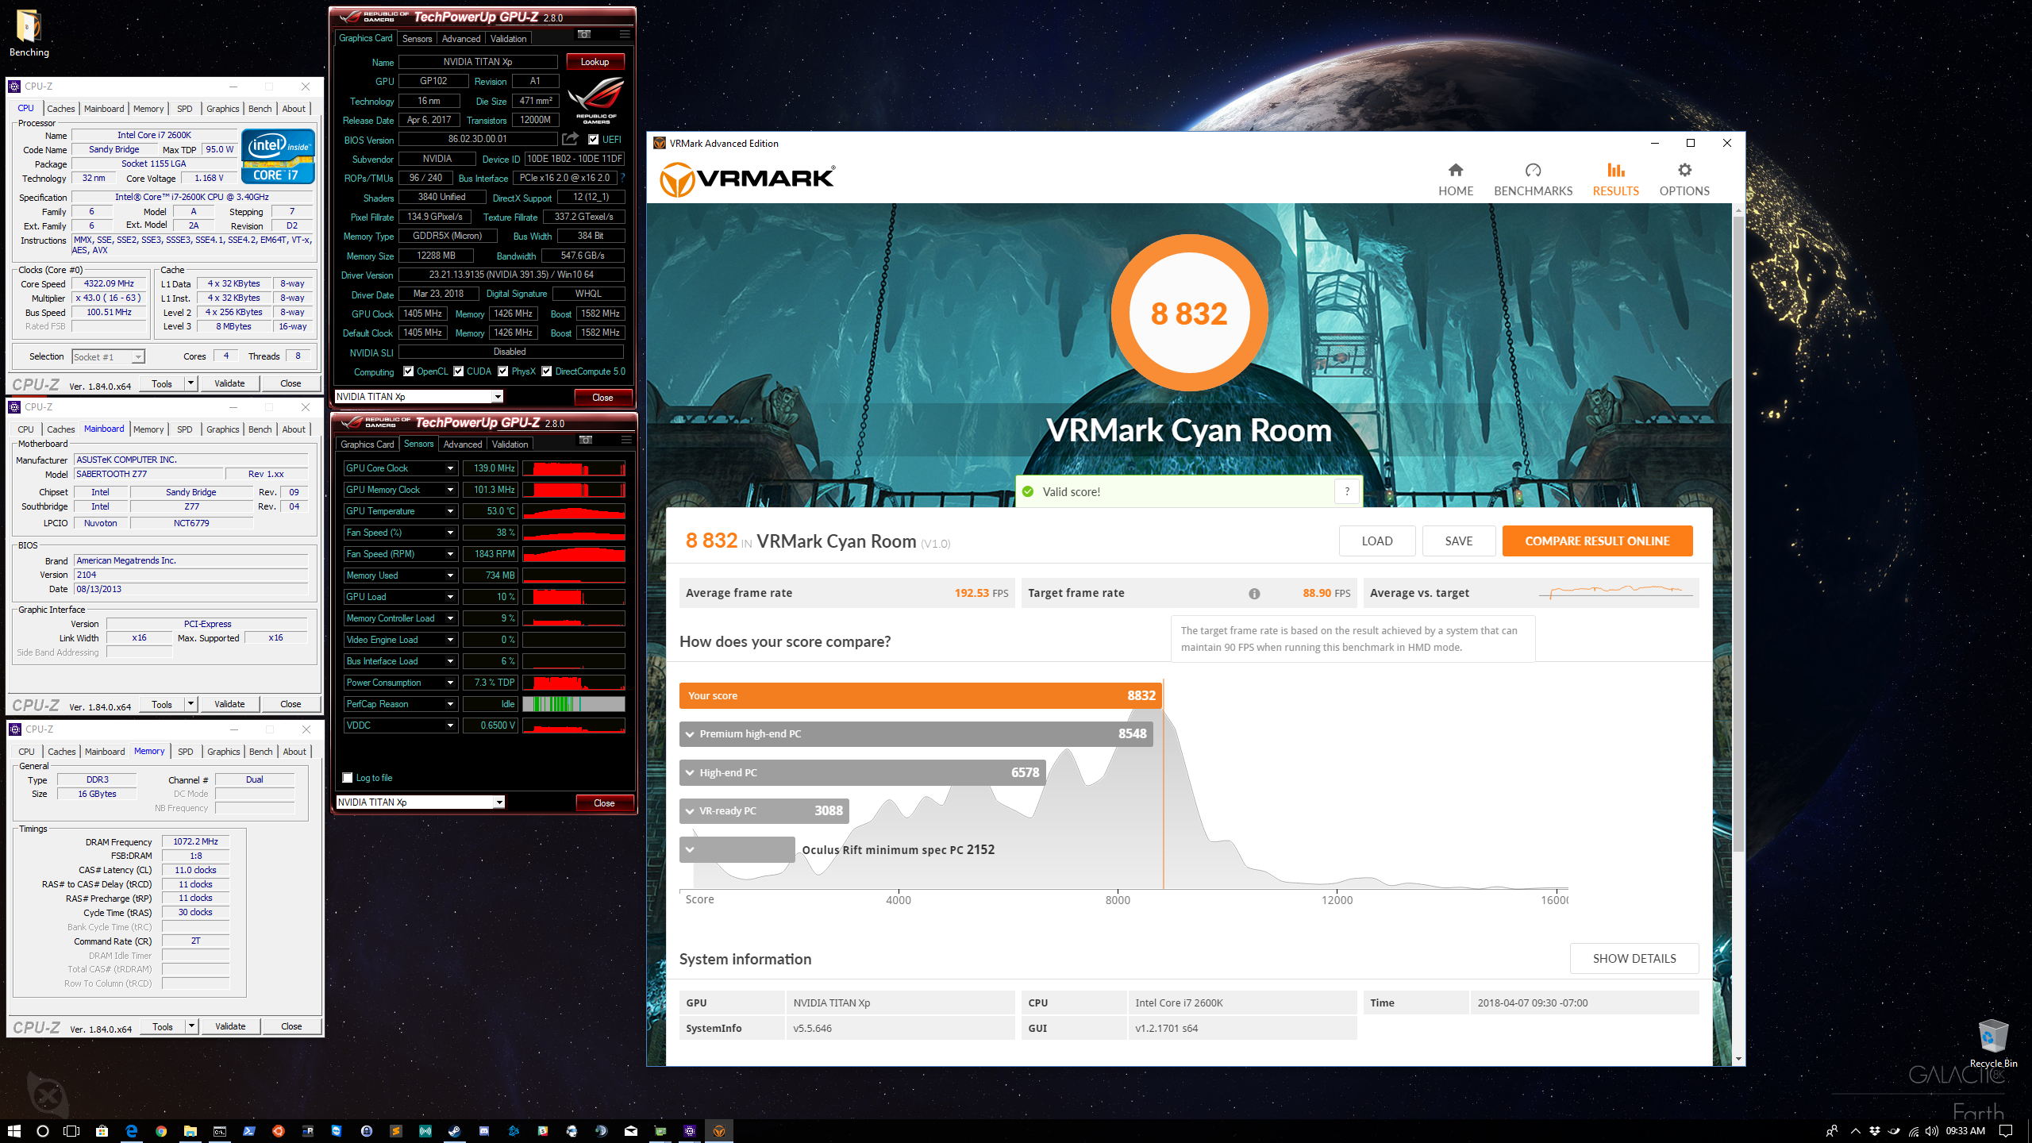Click the Dropbox tray icon
This screenshot has width=2032, height=1143.
(1875, 1131)
